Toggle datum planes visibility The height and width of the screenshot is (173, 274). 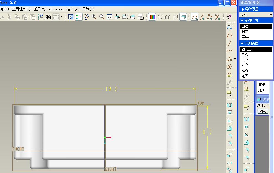coord(194,17)
